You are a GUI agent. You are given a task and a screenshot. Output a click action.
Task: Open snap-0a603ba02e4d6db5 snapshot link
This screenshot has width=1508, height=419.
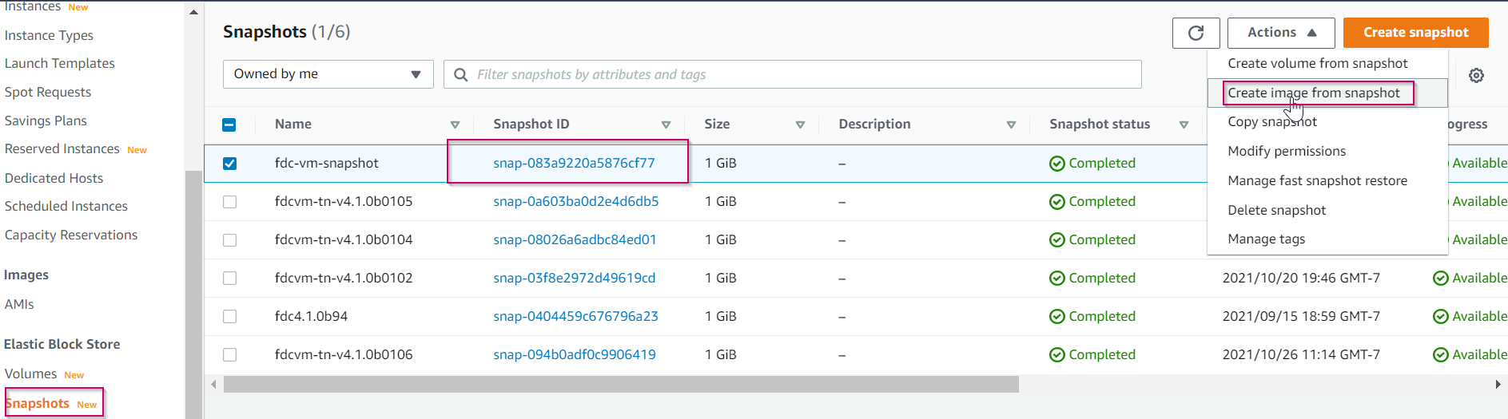(575, 201)
